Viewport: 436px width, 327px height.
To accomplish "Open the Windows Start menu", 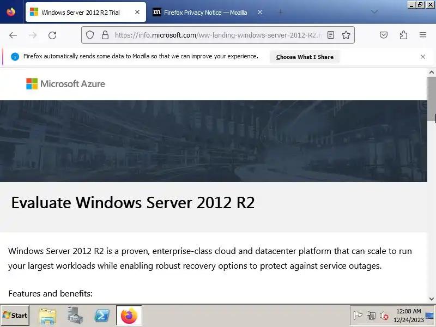I will [x=15, y=316].
